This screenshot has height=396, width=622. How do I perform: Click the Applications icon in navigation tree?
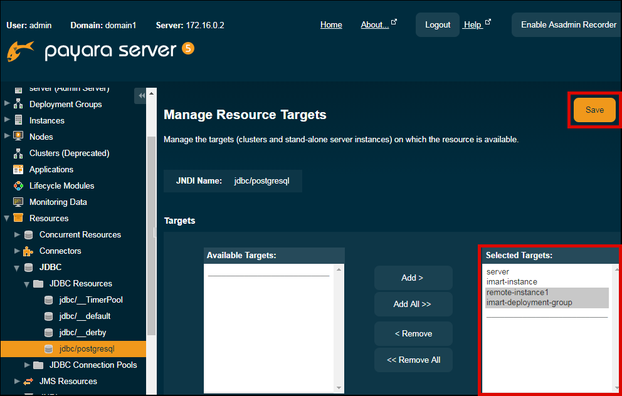tap(18, 169)
